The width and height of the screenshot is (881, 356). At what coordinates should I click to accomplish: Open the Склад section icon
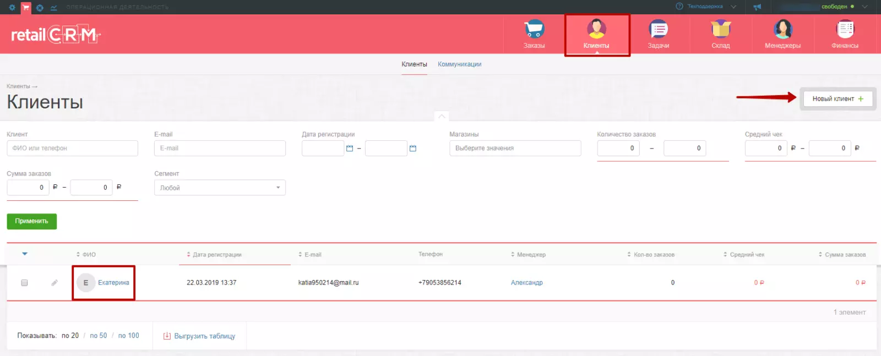(x=721, y=29)
